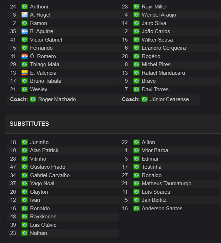Click the SUBSTITUTES section header

pyautogui.click(x=29, y=124)
